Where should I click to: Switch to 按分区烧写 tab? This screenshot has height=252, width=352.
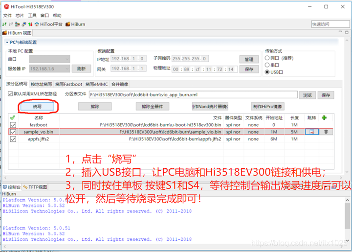[17, 84]
